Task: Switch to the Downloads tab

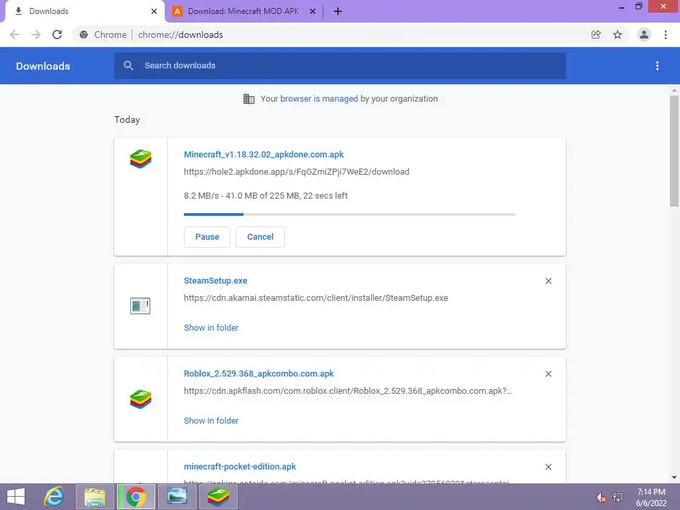Action: coord(85,11)
